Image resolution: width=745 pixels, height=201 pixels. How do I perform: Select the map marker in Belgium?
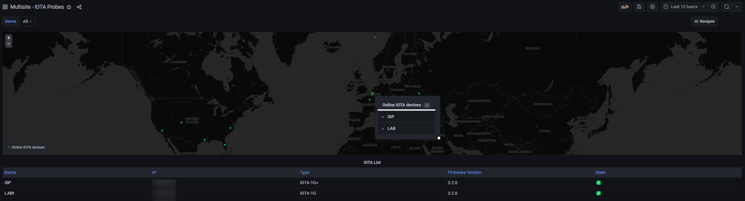click(372, 94)
